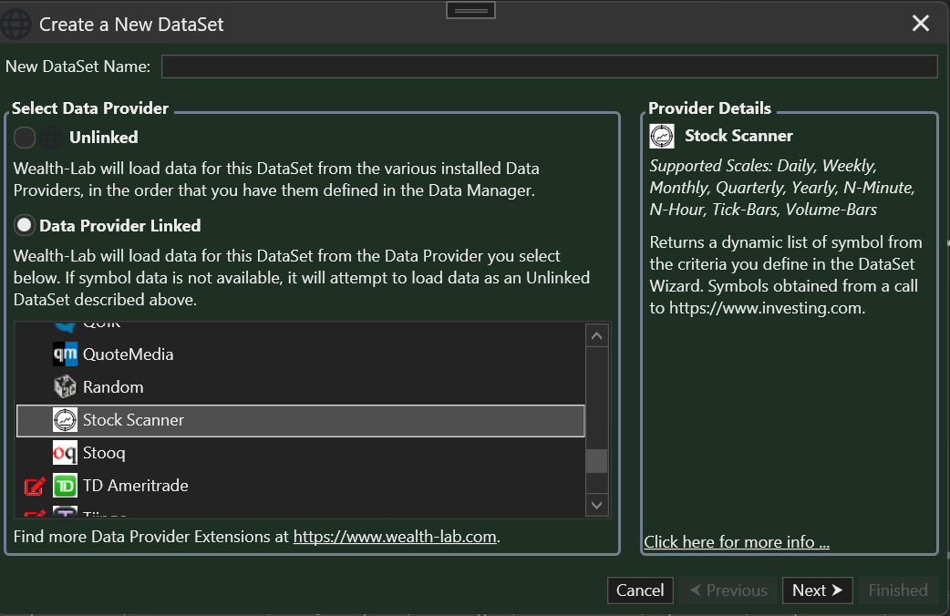The image size is (950, 616).
Task: Click the Stock Scanner icon in the list
Action: point(65,420)
